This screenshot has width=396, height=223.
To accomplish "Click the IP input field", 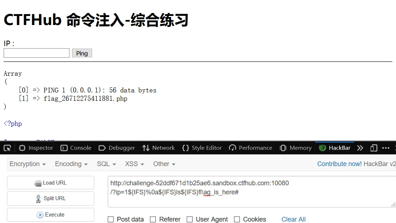I will click(x=37, y=53).
